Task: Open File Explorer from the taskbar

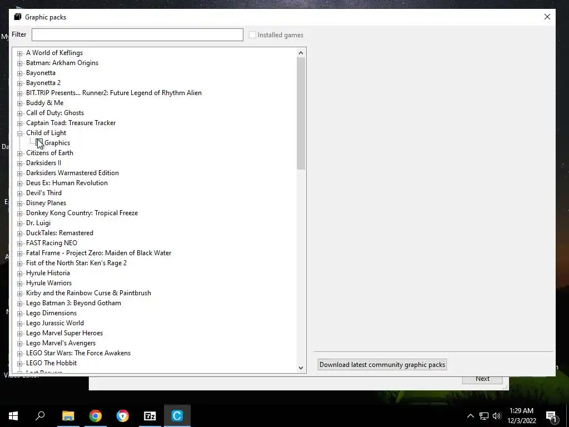Action: [x=68, y=416]
